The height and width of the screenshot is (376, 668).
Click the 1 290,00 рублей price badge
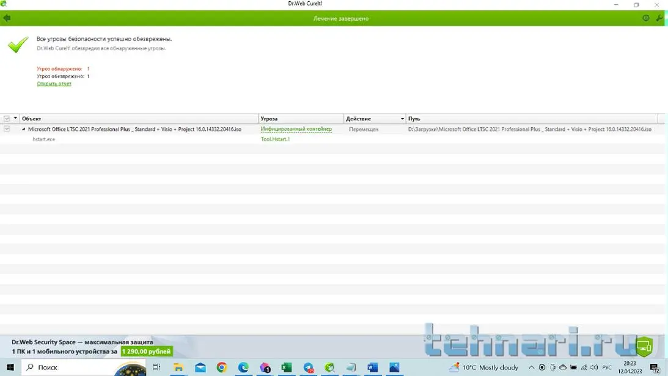coord(147,352)
